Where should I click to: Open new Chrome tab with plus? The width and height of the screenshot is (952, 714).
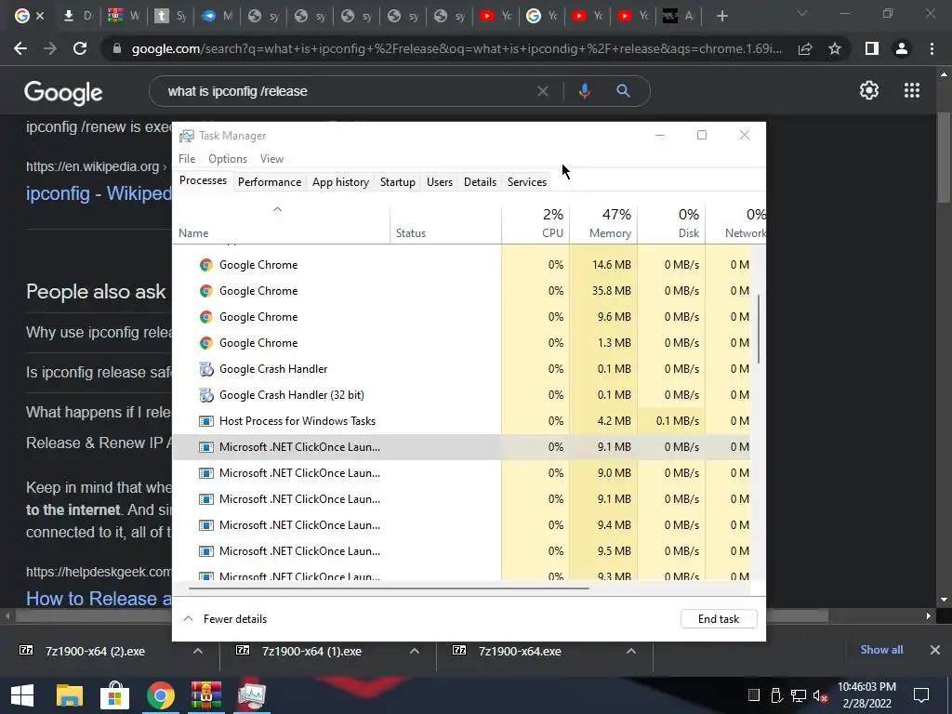[721, 16]
